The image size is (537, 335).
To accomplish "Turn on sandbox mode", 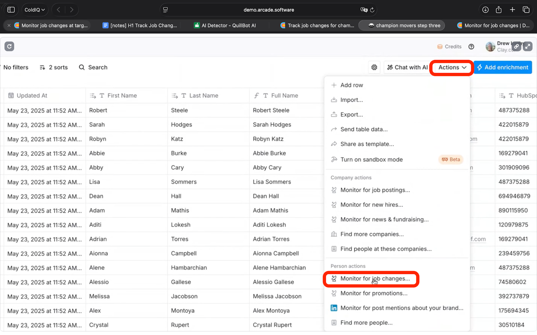I will 371,159.
